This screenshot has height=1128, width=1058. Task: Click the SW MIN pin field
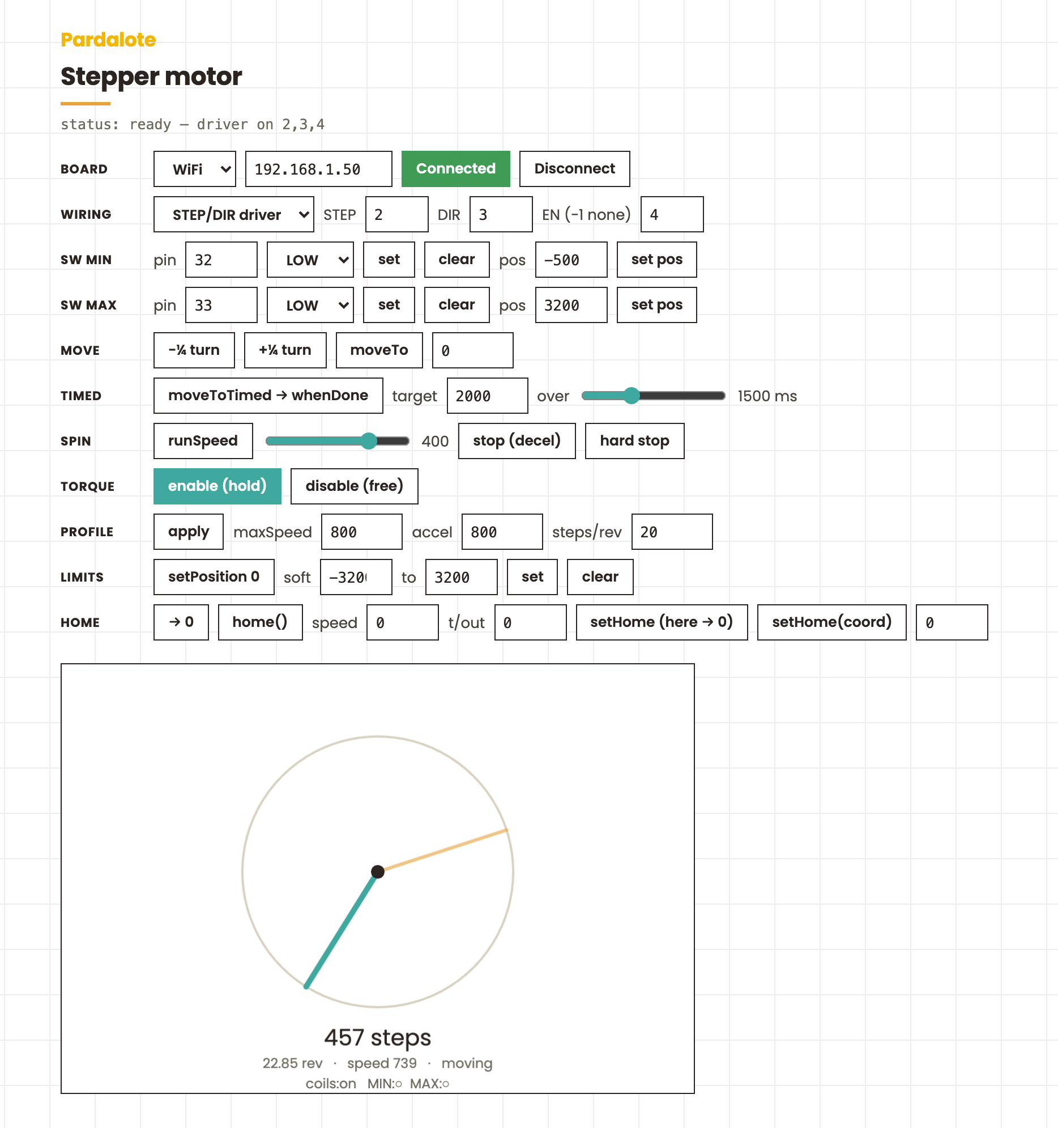coord(221,260)
